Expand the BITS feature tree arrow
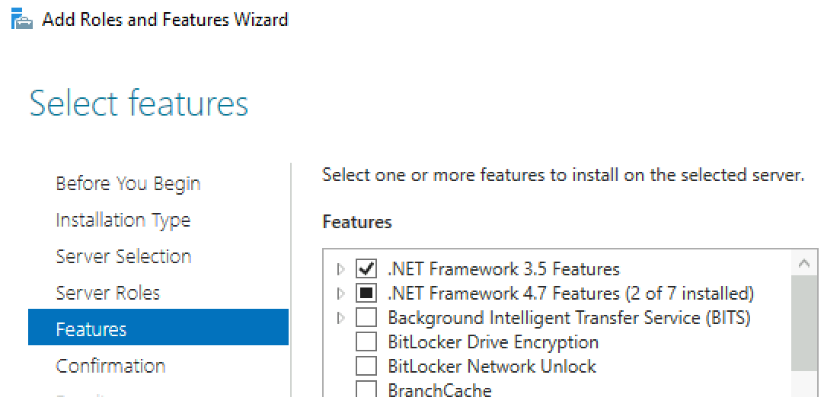This screenshot has width=824, height=397. tap(341, 318)
